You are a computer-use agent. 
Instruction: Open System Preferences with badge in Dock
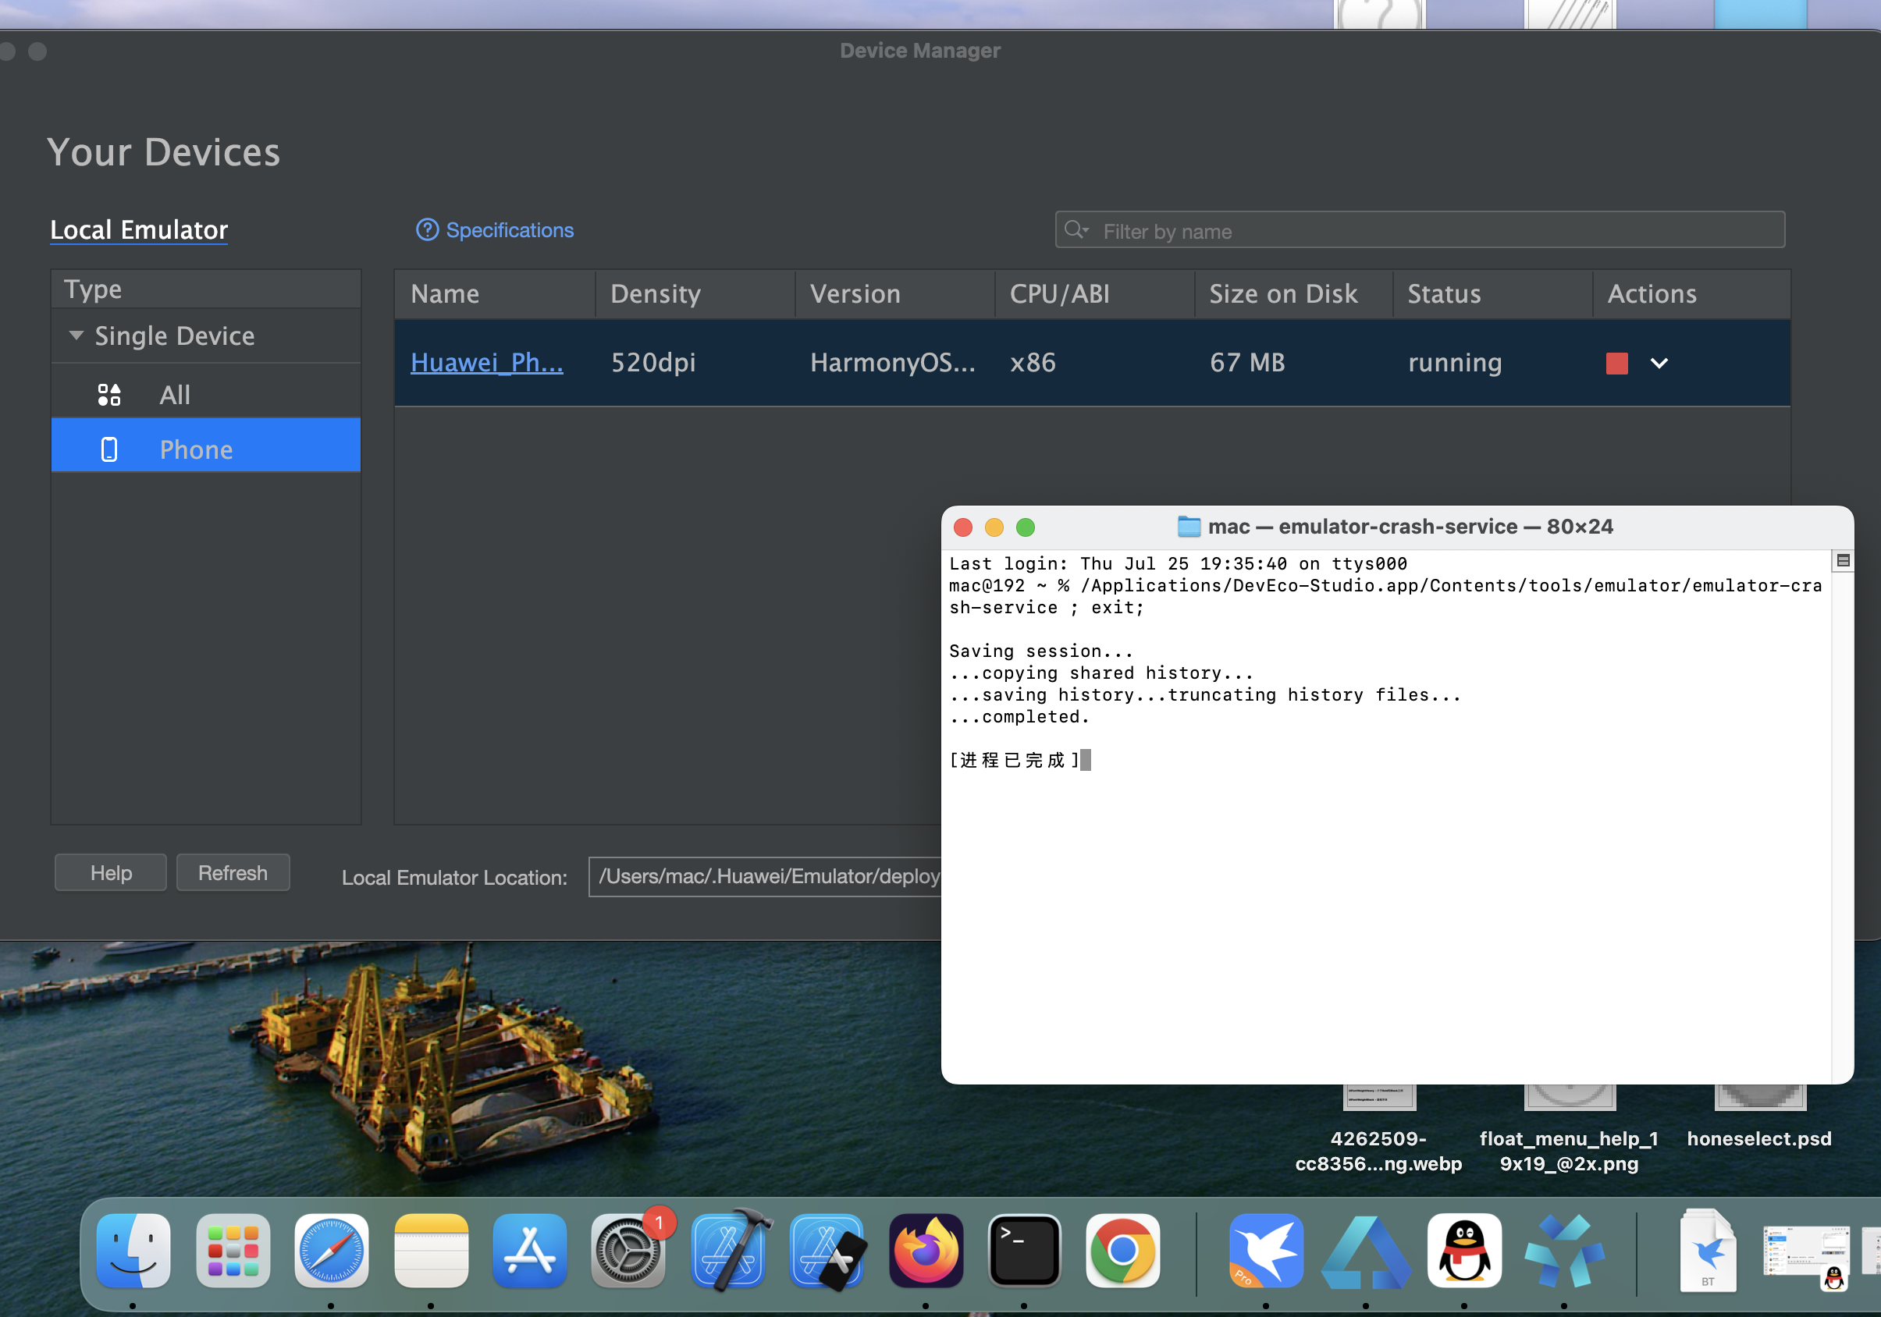pyautogui.click(x=628, y=1250)
